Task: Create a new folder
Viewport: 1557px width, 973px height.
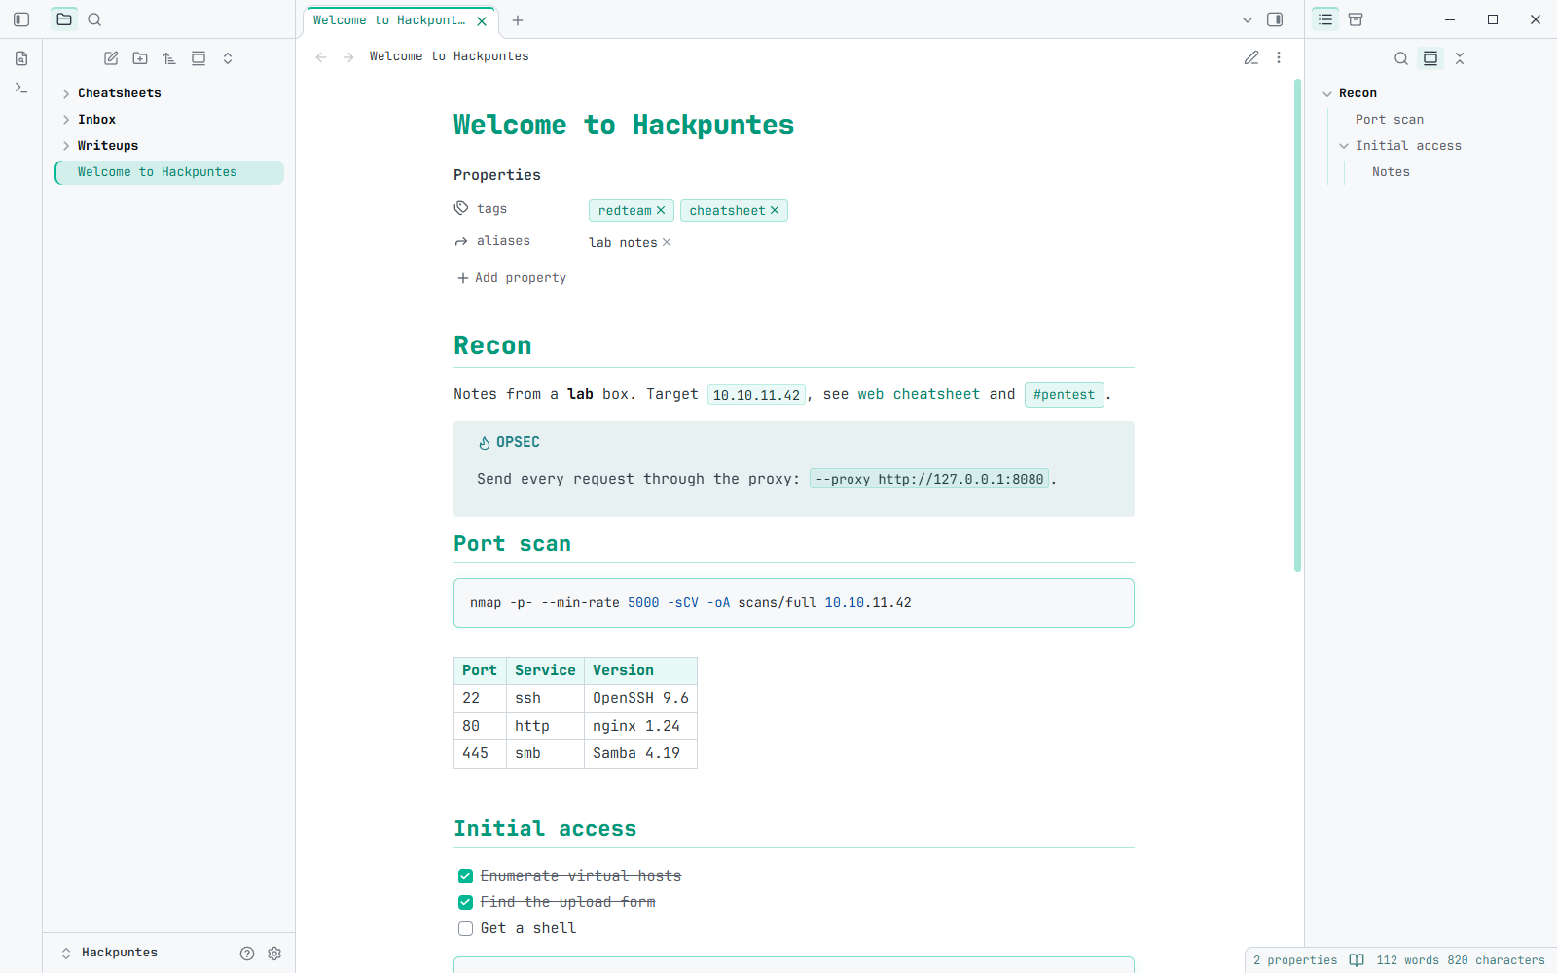Action: pos(140,58)
